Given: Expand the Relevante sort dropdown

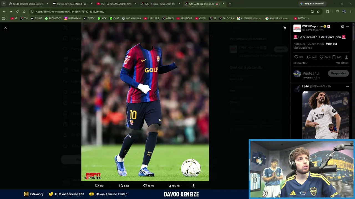Looking at the screenshot, I should (301, 63).
